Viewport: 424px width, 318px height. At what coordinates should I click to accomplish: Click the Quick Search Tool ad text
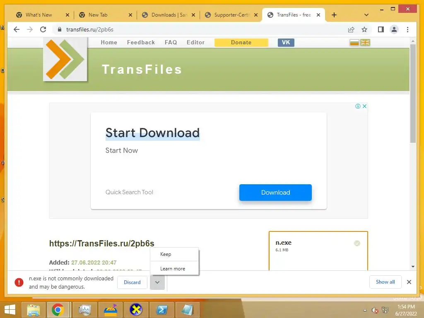129,192
